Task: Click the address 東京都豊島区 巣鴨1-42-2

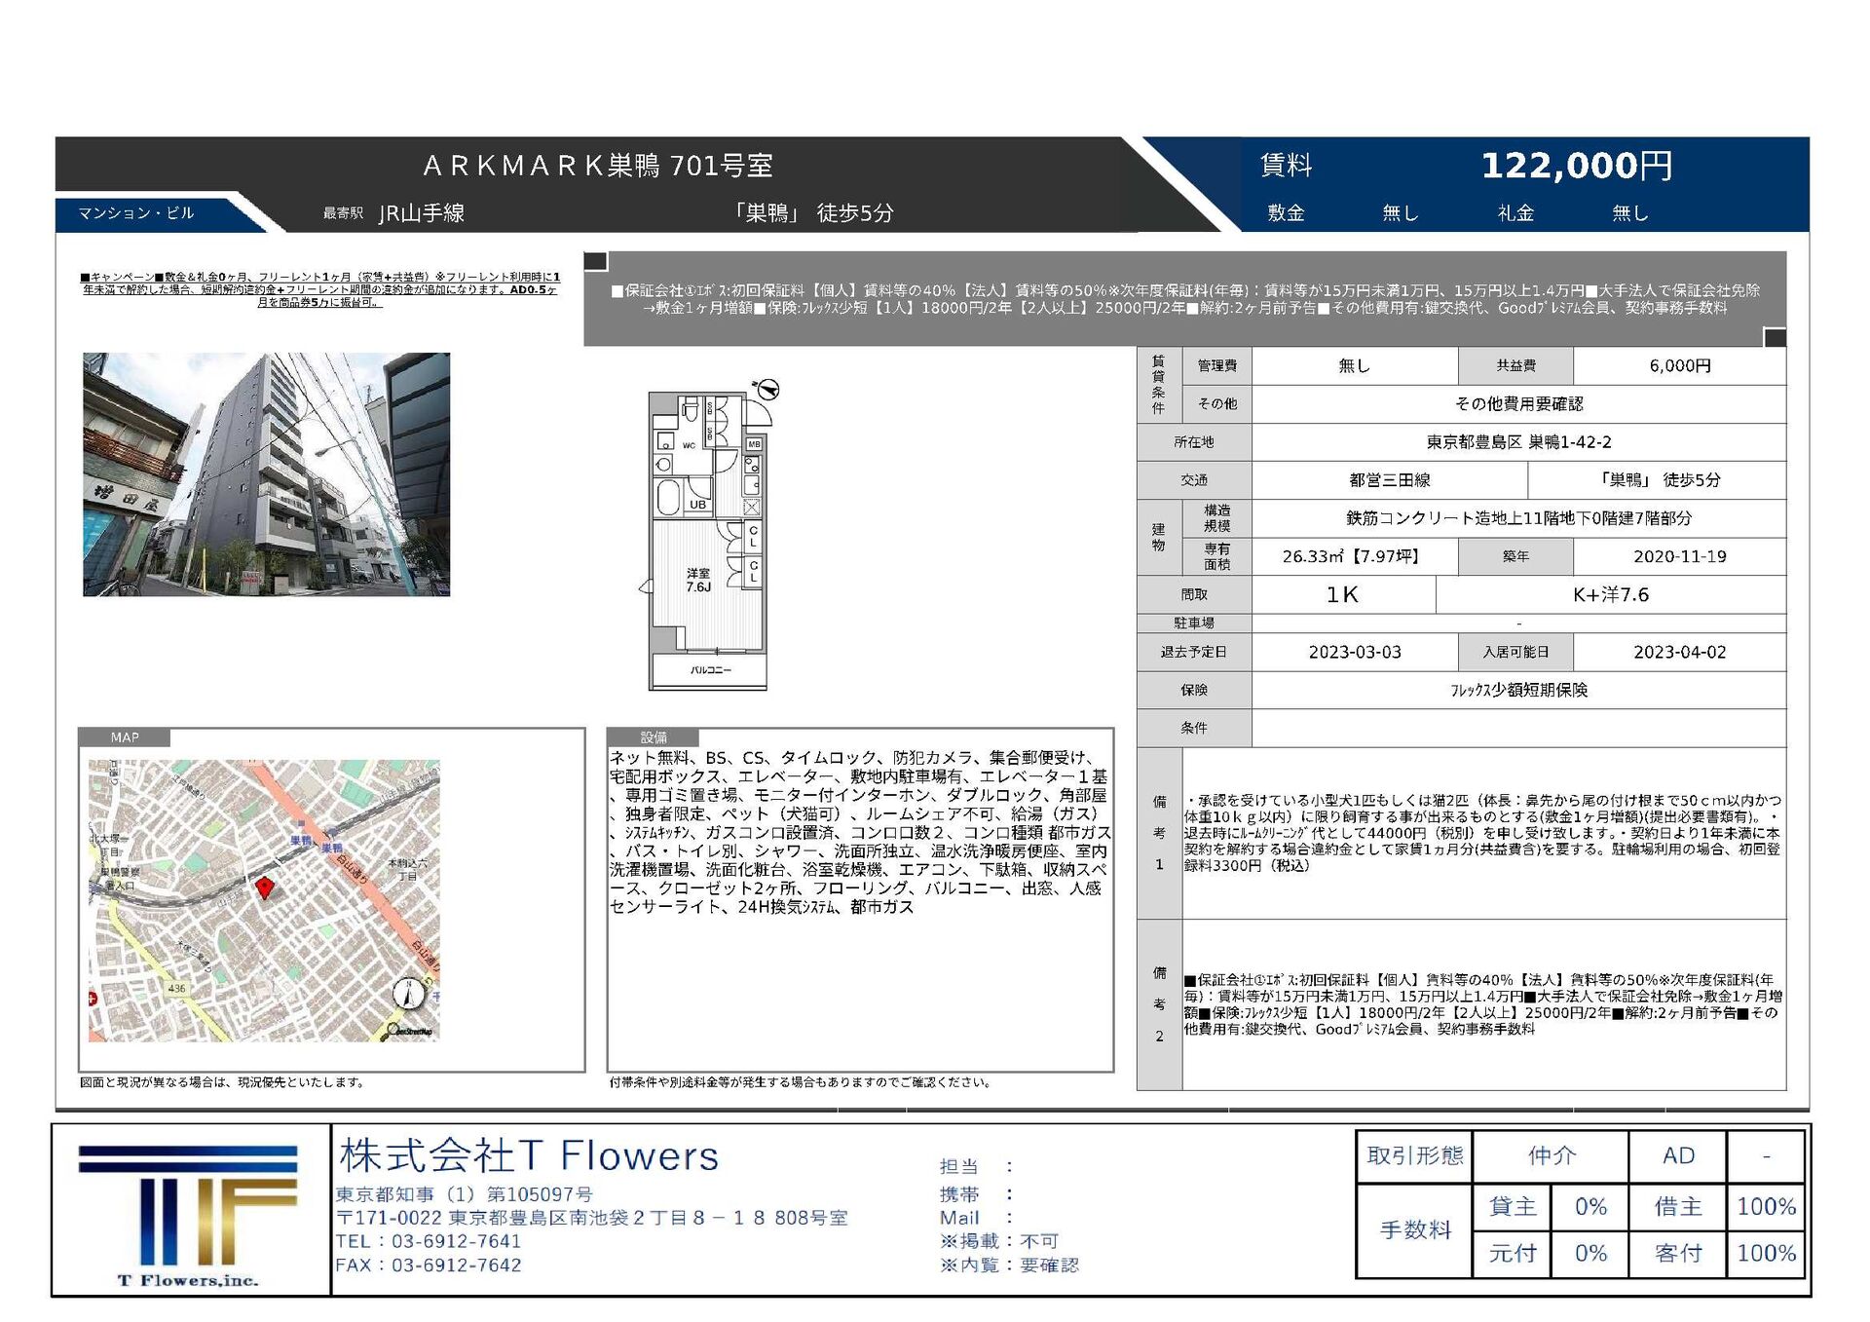Action: coord(1518,441)
